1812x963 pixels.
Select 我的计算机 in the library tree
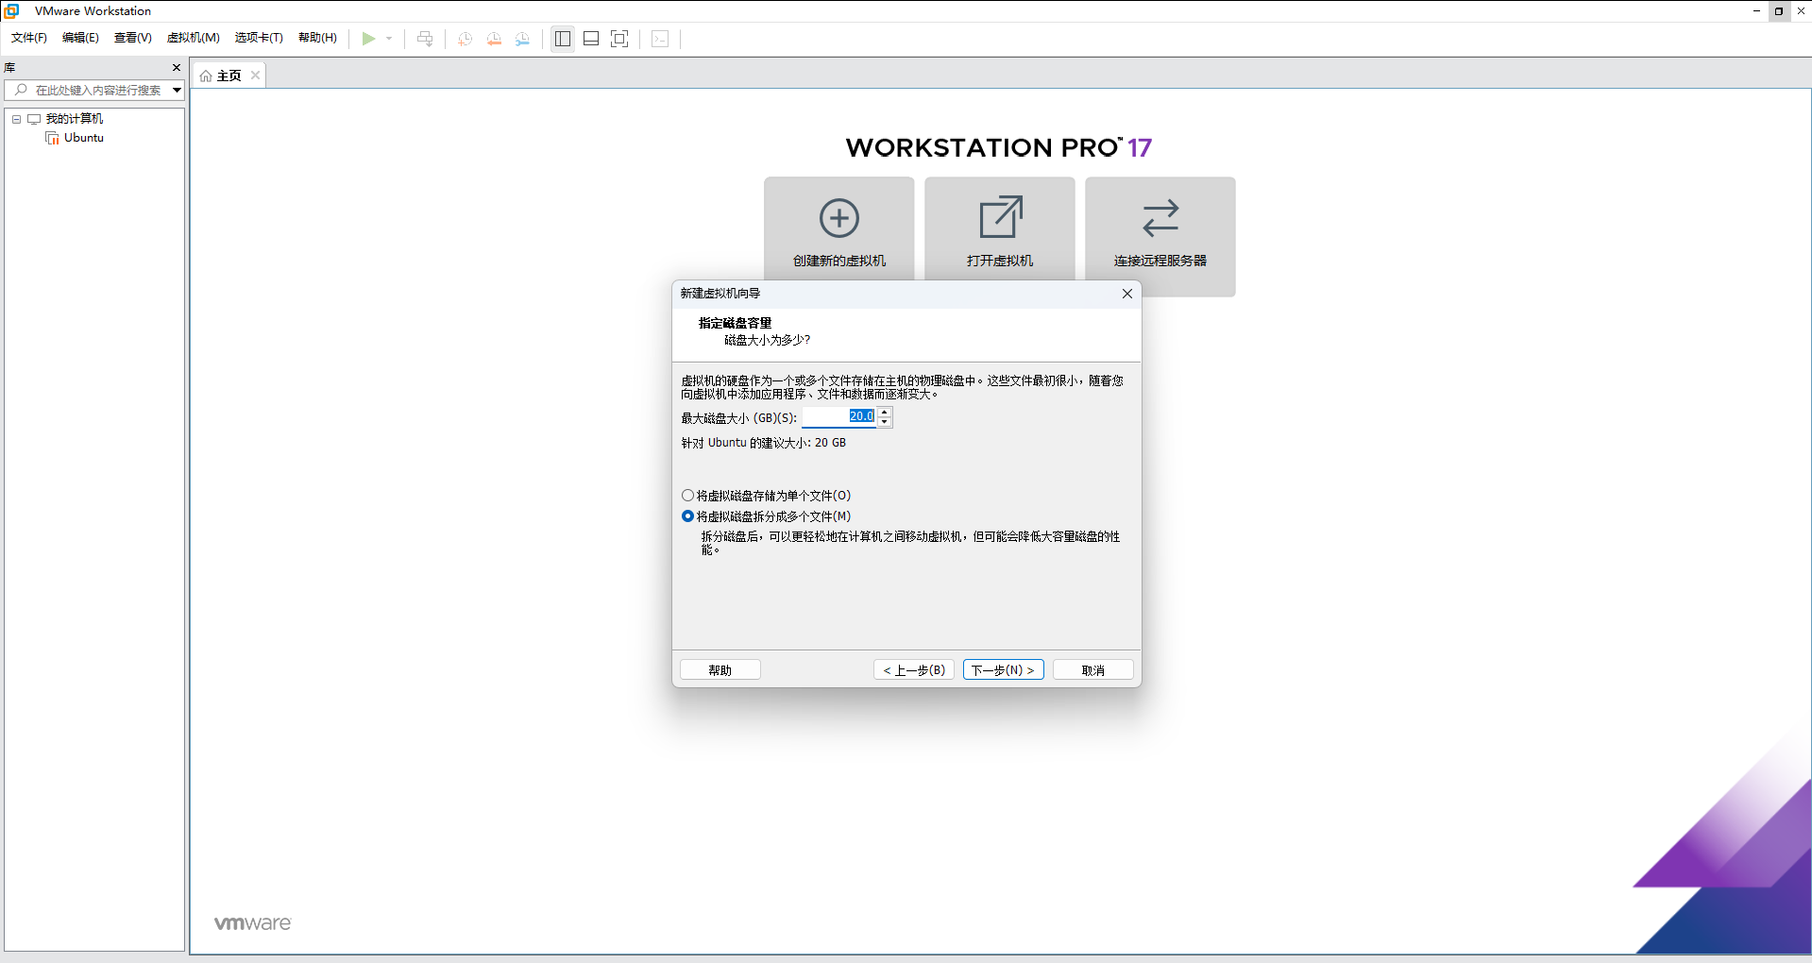(75, 119)
